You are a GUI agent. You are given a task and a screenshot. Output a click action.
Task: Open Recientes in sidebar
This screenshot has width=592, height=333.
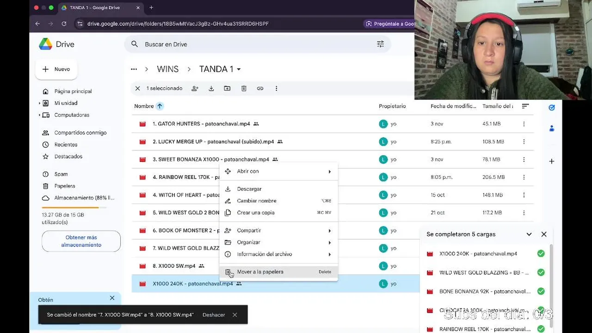66,145
